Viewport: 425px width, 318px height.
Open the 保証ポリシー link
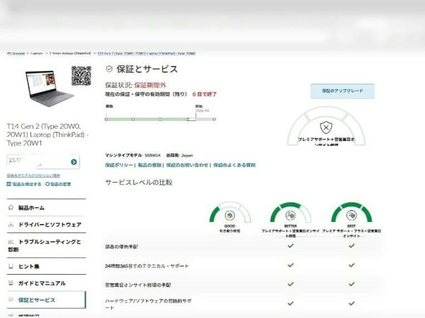pyautogui.click(x=119, y=165)
